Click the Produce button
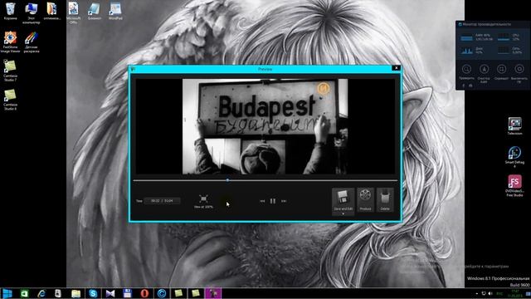 (x=365, y=200)
